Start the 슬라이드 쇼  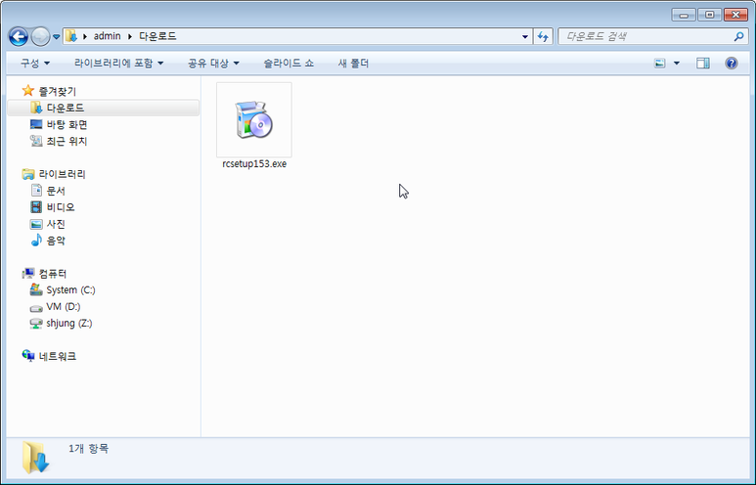click(x=289, y=64)
